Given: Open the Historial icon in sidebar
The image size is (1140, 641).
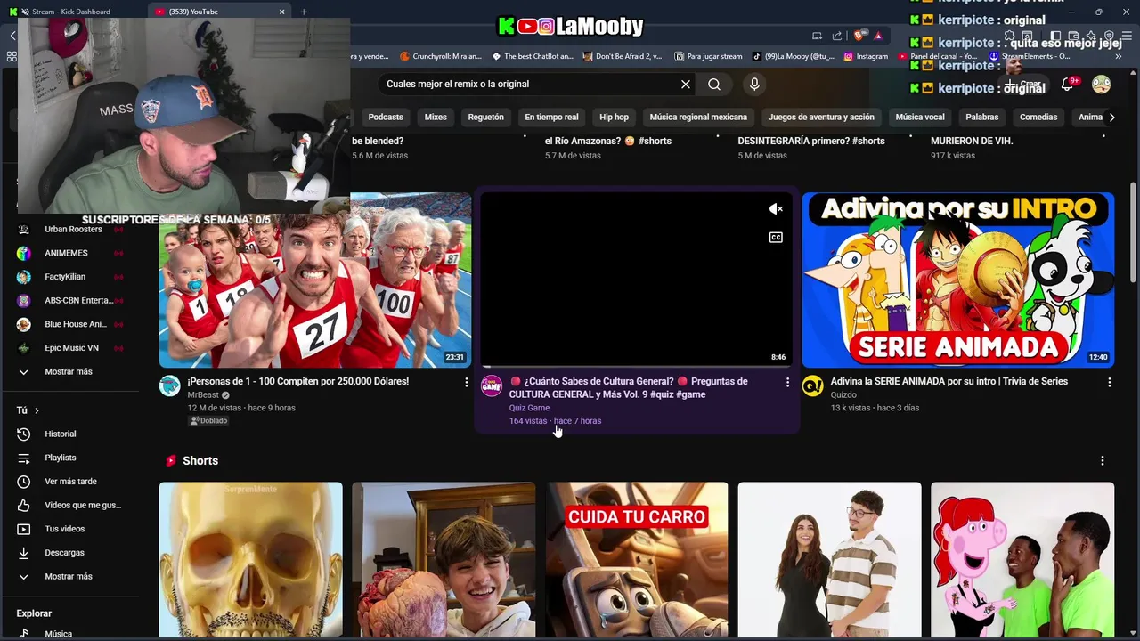Looking at the screenshot, I should pyautogui.click(x=24, y=434).
